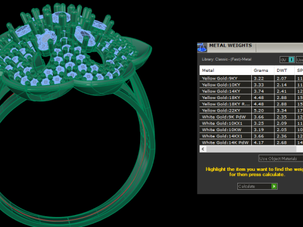
Task: Toggle the GV switch in Metal Weights
Action: (287, 60)
